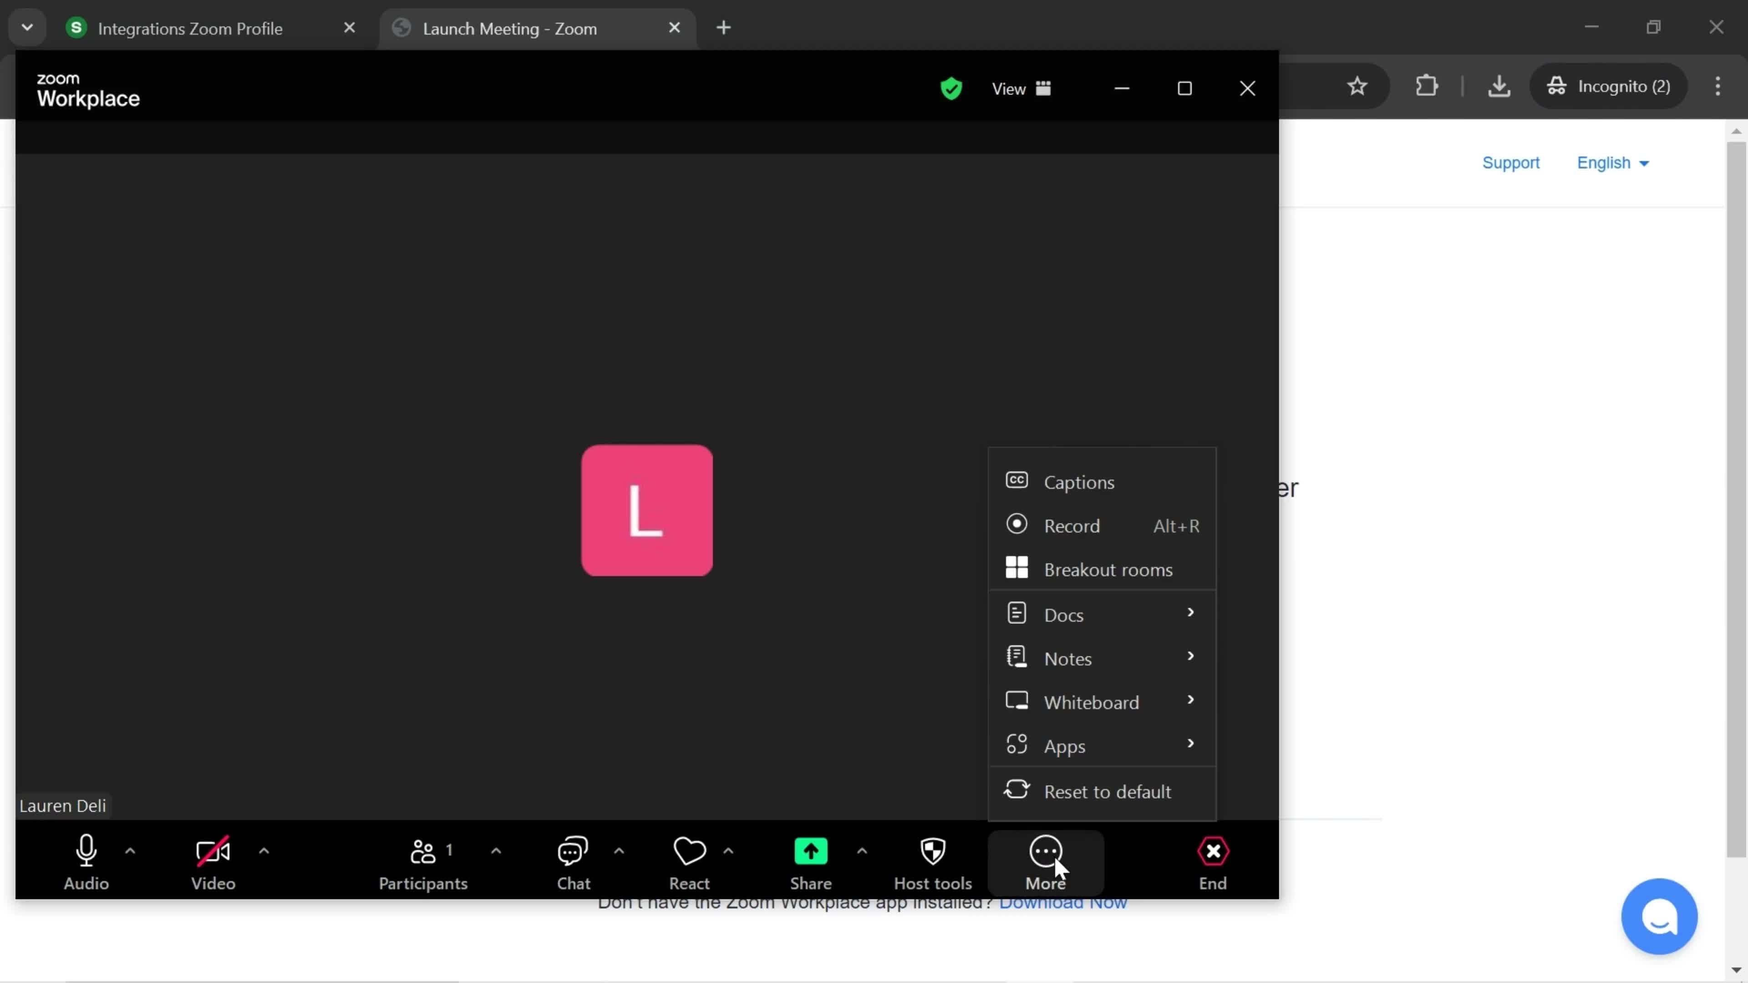Open the View layout options

(x=1021, y=89)
